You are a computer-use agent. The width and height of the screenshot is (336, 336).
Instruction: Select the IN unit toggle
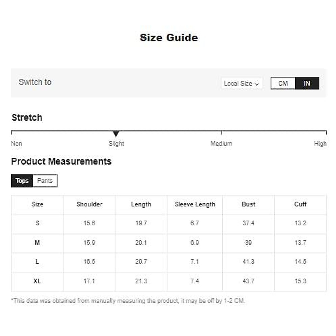pyautogui.click(x=307, y=83)
